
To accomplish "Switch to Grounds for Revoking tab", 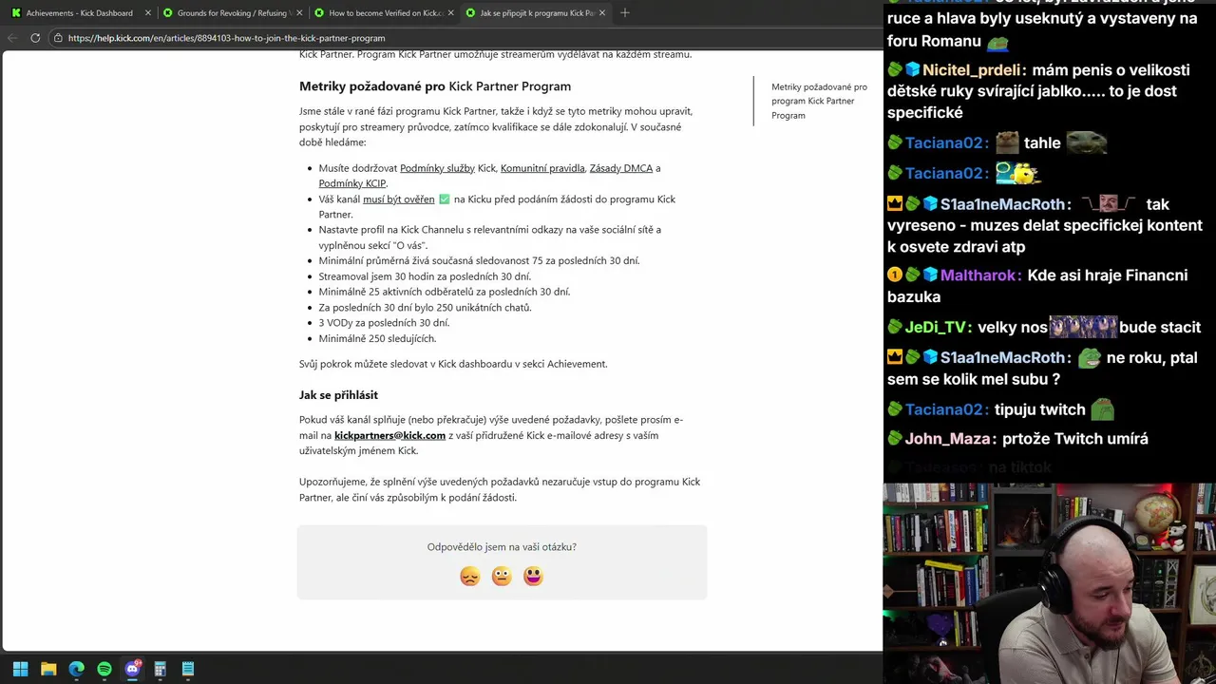I will point(232,13).
